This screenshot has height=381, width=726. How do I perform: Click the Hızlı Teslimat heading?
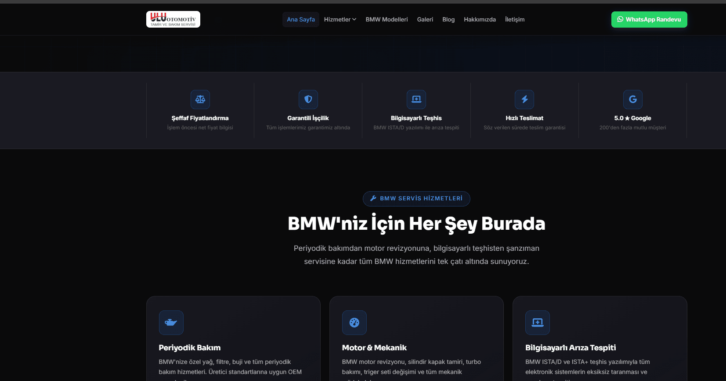point(524,118)
